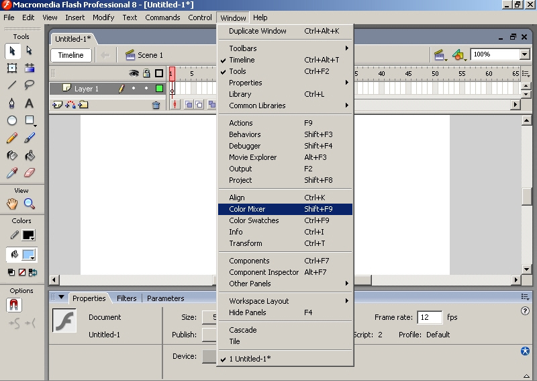
Task: Open the Actions panel menu item
Action: coord(285,123)
